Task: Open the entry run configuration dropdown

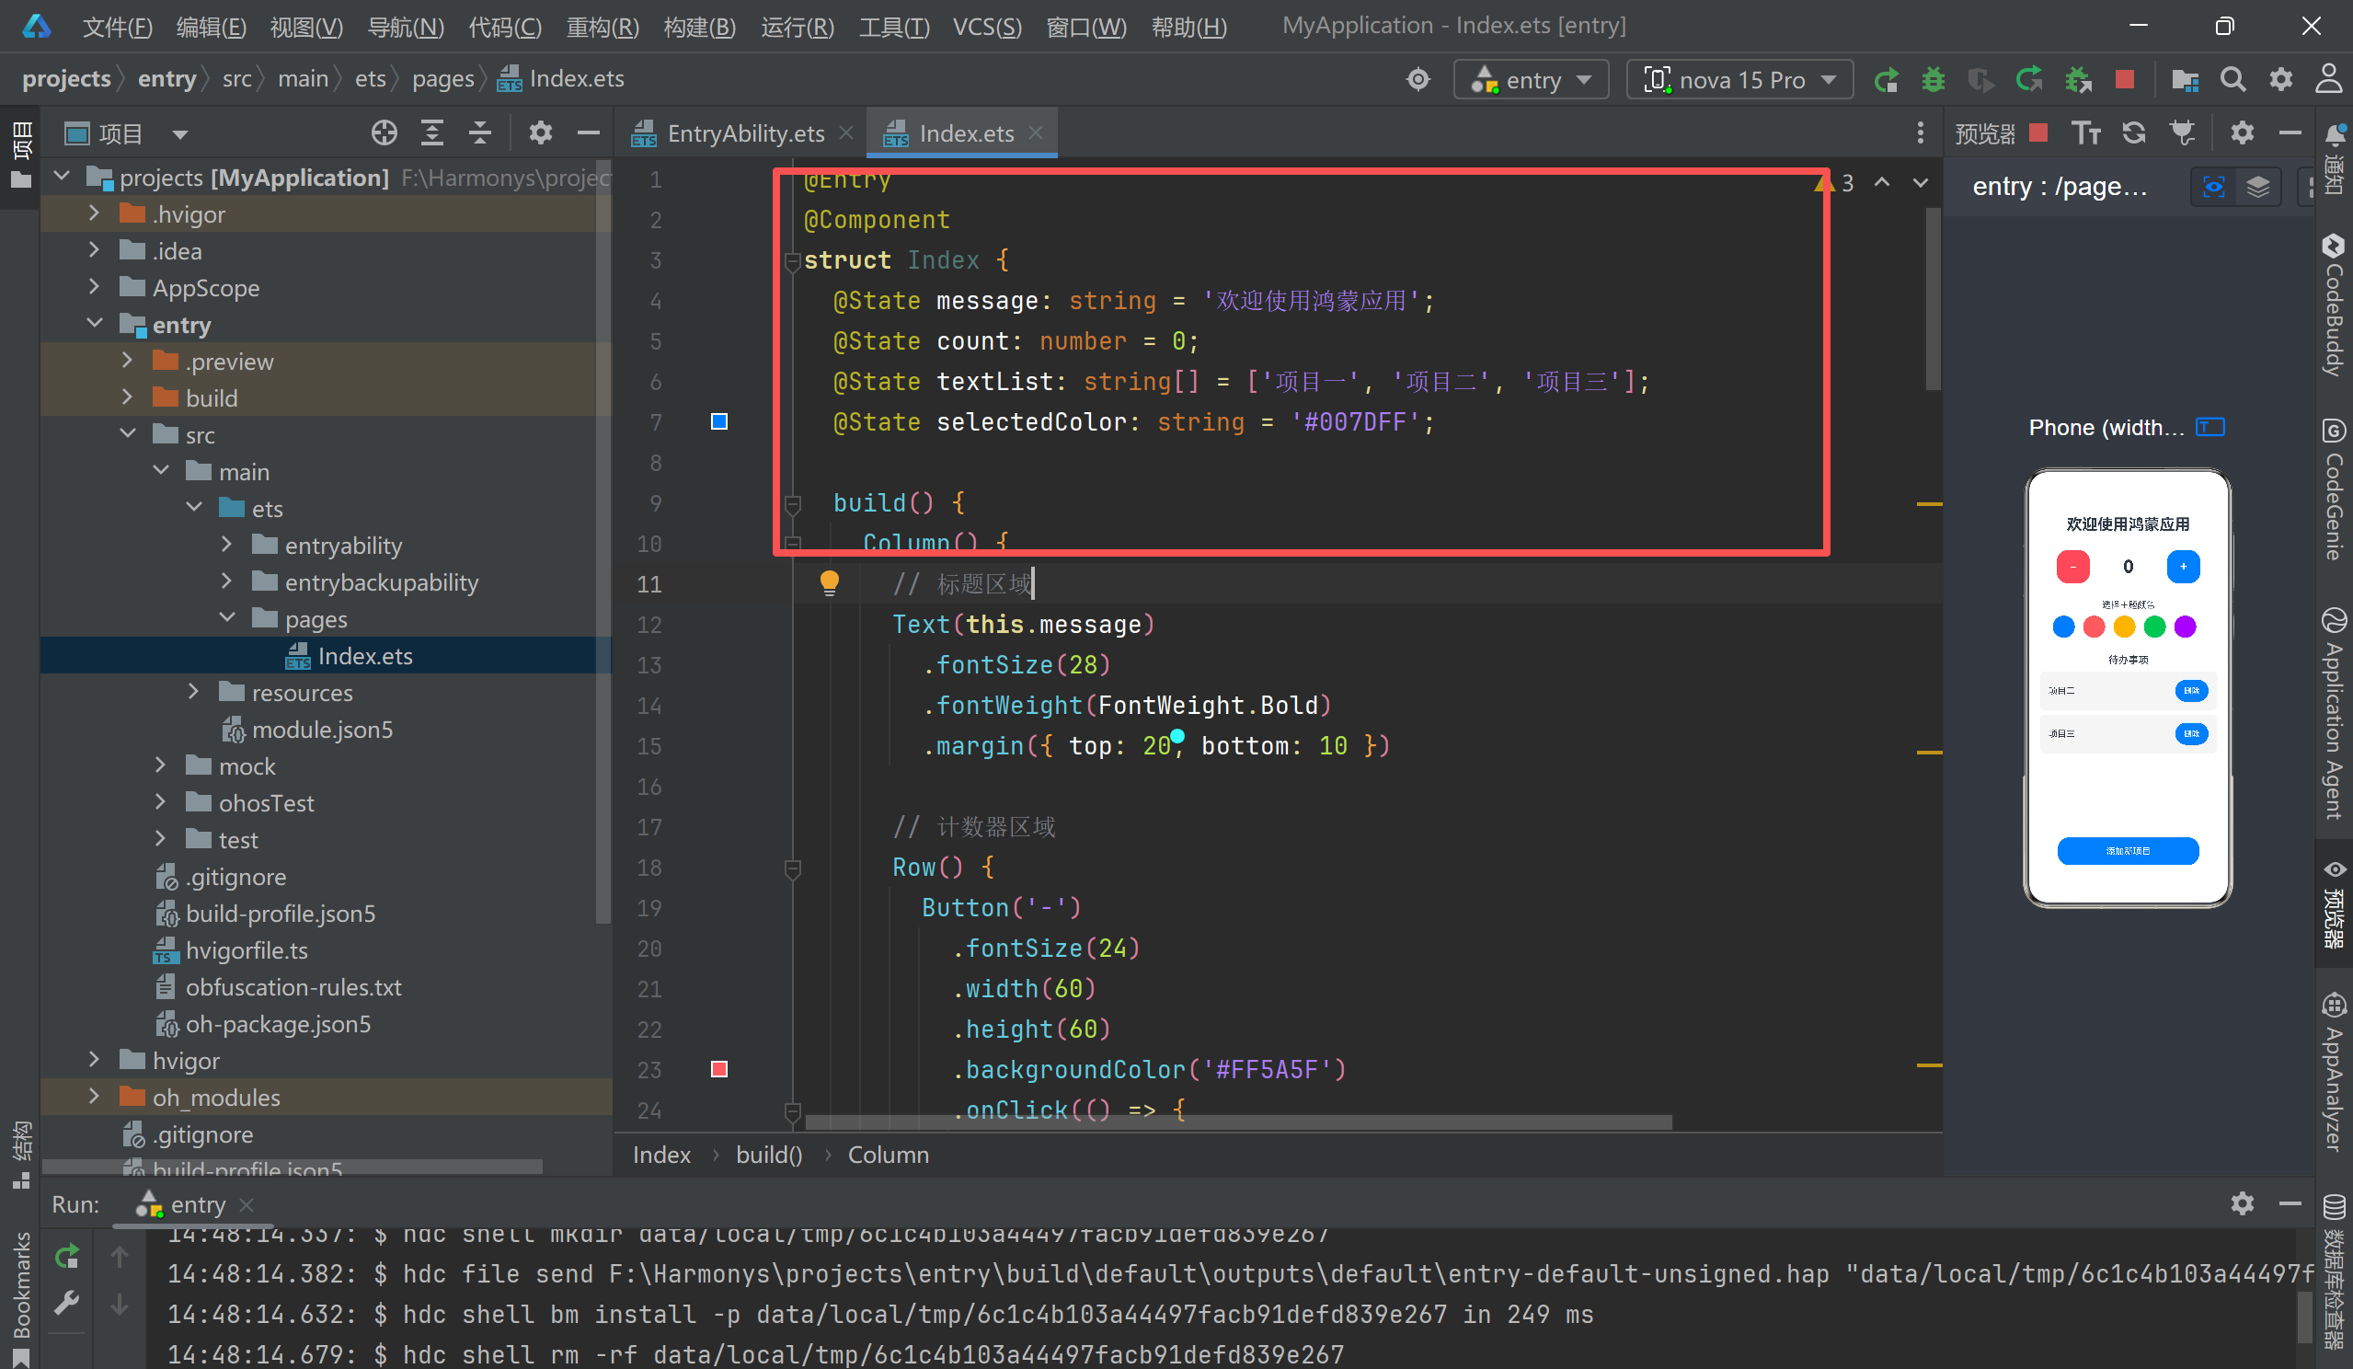Action: 1532,80
